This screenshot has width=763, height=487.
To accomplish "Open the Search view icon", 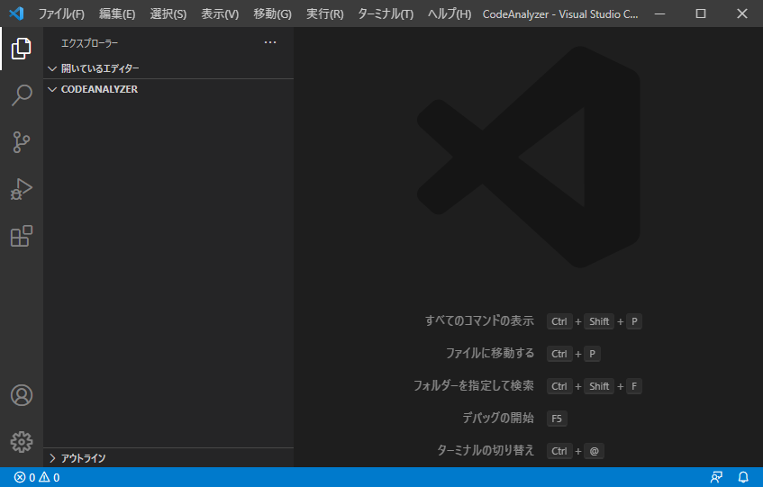I will 22,95.
